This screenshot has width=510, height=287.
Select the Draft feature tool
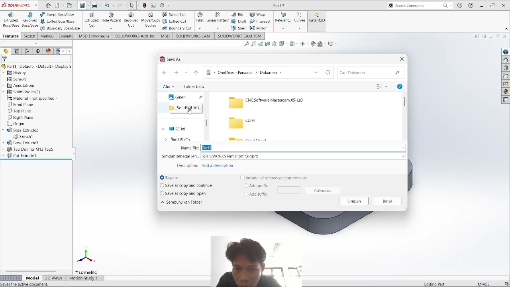[x=239, y=22]
